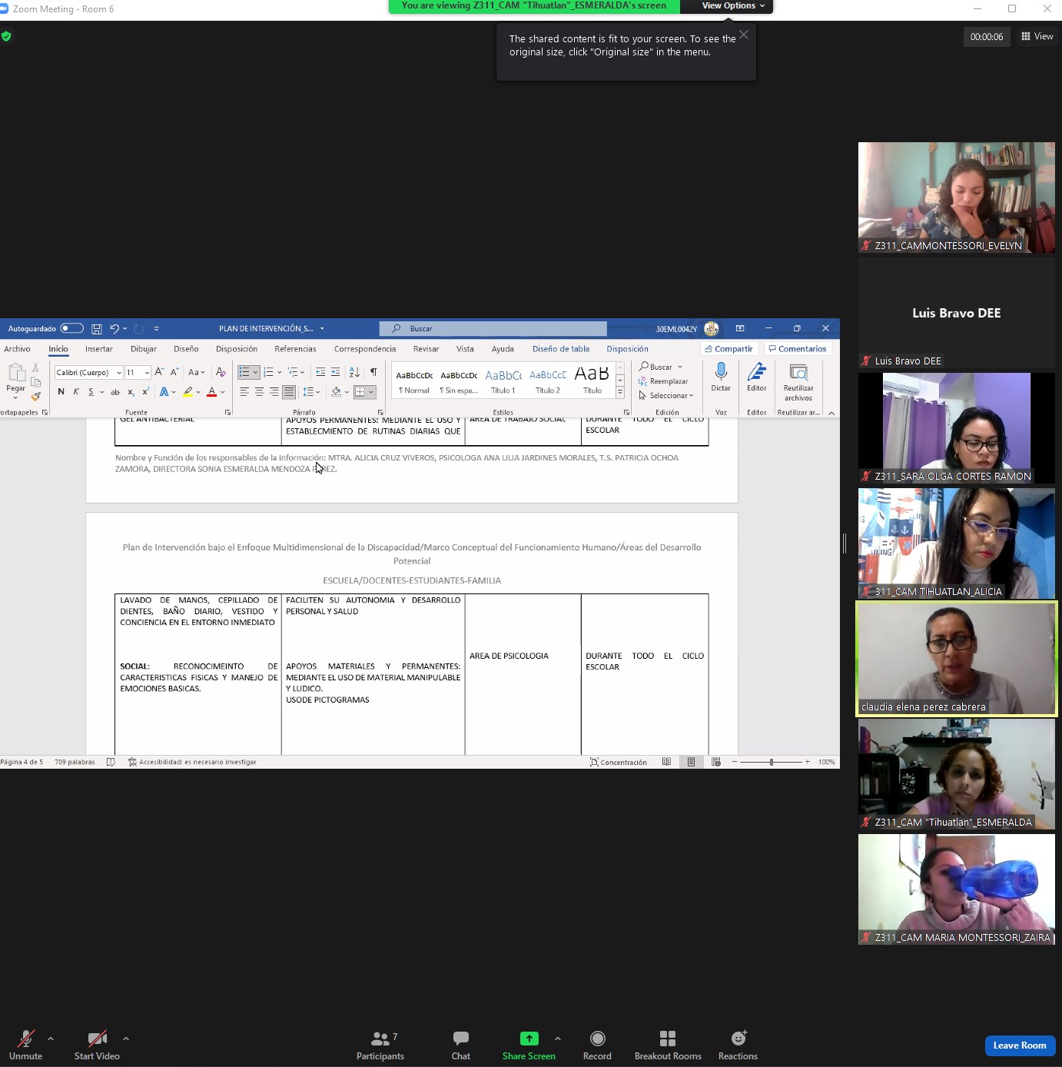Open Breakout Rooms
1062x1067 pixels.
[668, 1045]
